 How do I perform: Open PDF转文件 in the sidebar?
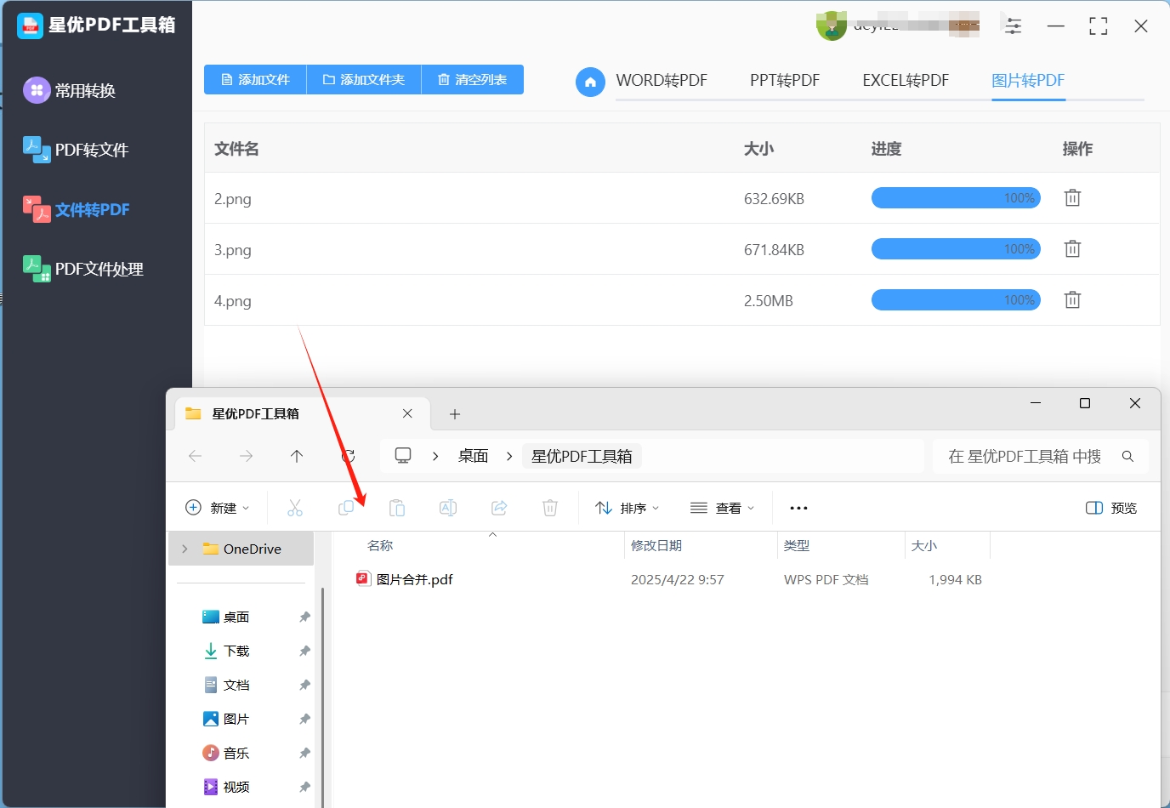click(x=76, y=150)
